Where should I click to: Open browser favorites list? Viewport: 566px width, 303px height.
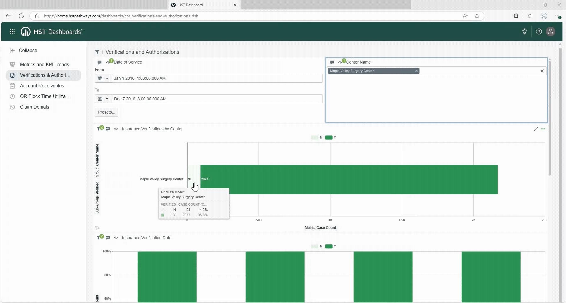pyautogui.click(x=530, y=16)
